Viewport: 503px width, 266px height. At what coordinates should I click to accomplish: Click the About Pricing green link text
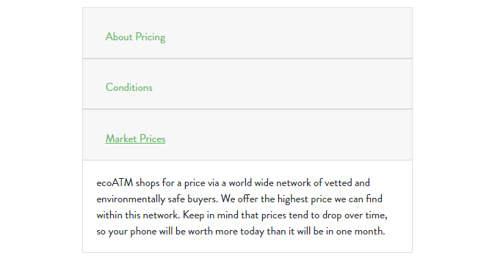point(135,37)
